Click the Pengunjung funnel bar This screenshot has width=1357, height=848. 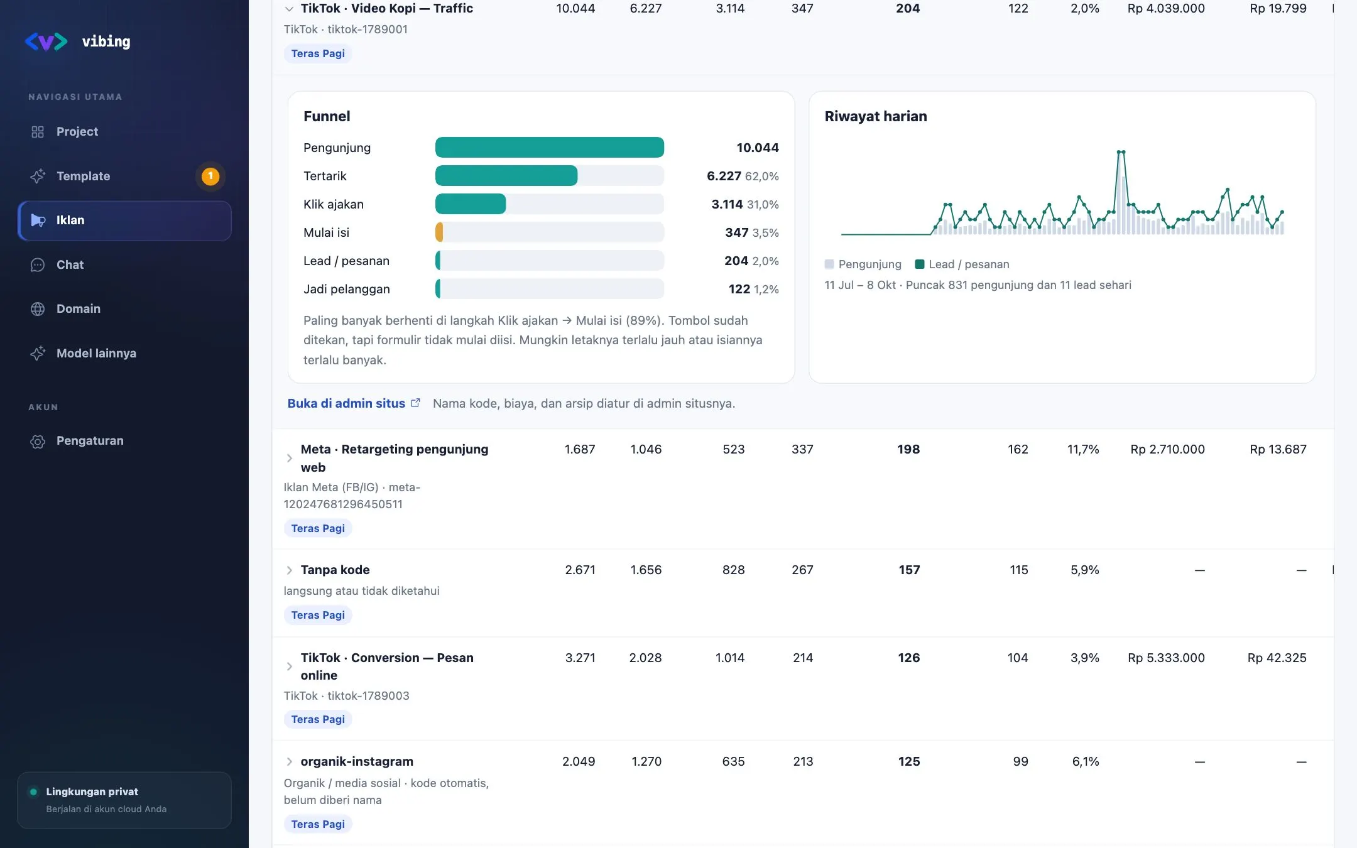(x=550, y=148)
